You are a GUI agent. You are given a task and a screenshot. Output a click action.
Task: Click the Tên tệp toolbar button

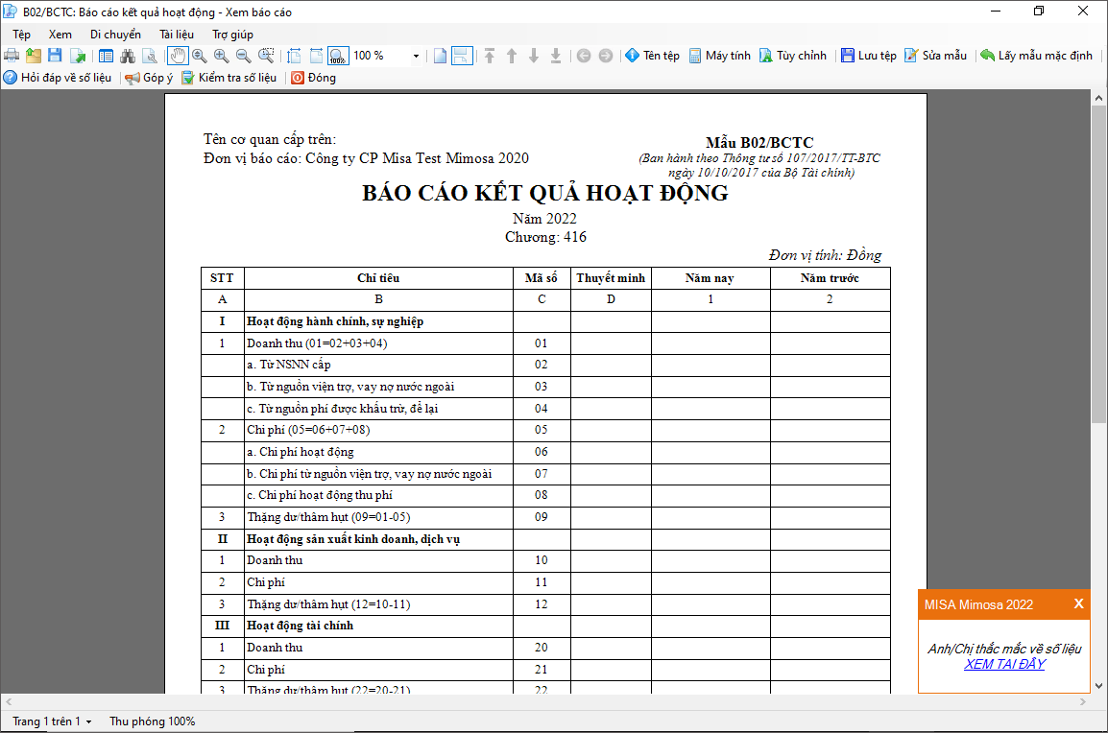point(652,56)
